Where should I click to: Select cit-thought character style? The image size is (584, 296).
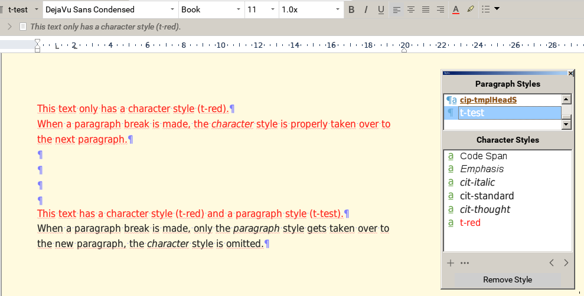click(485, 209)
